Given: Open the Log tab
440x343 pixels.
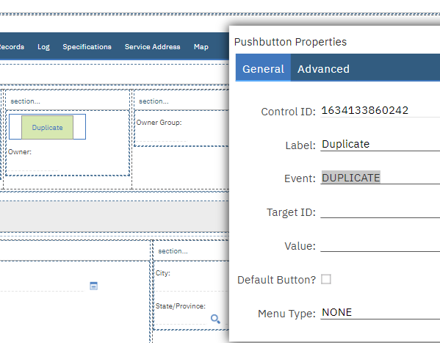Looking at the screenshot, I should [x=43, y=47].
